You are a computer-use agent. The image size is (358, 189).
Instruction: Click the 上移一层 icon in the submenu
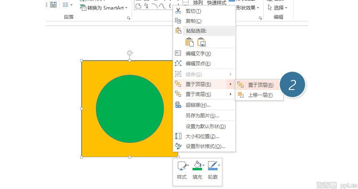pos(240,95)
